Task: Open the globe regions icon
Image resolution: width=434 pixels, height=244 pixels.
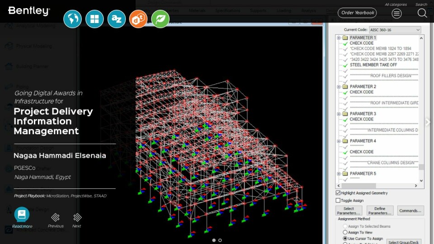Action: tap(72, 19)
